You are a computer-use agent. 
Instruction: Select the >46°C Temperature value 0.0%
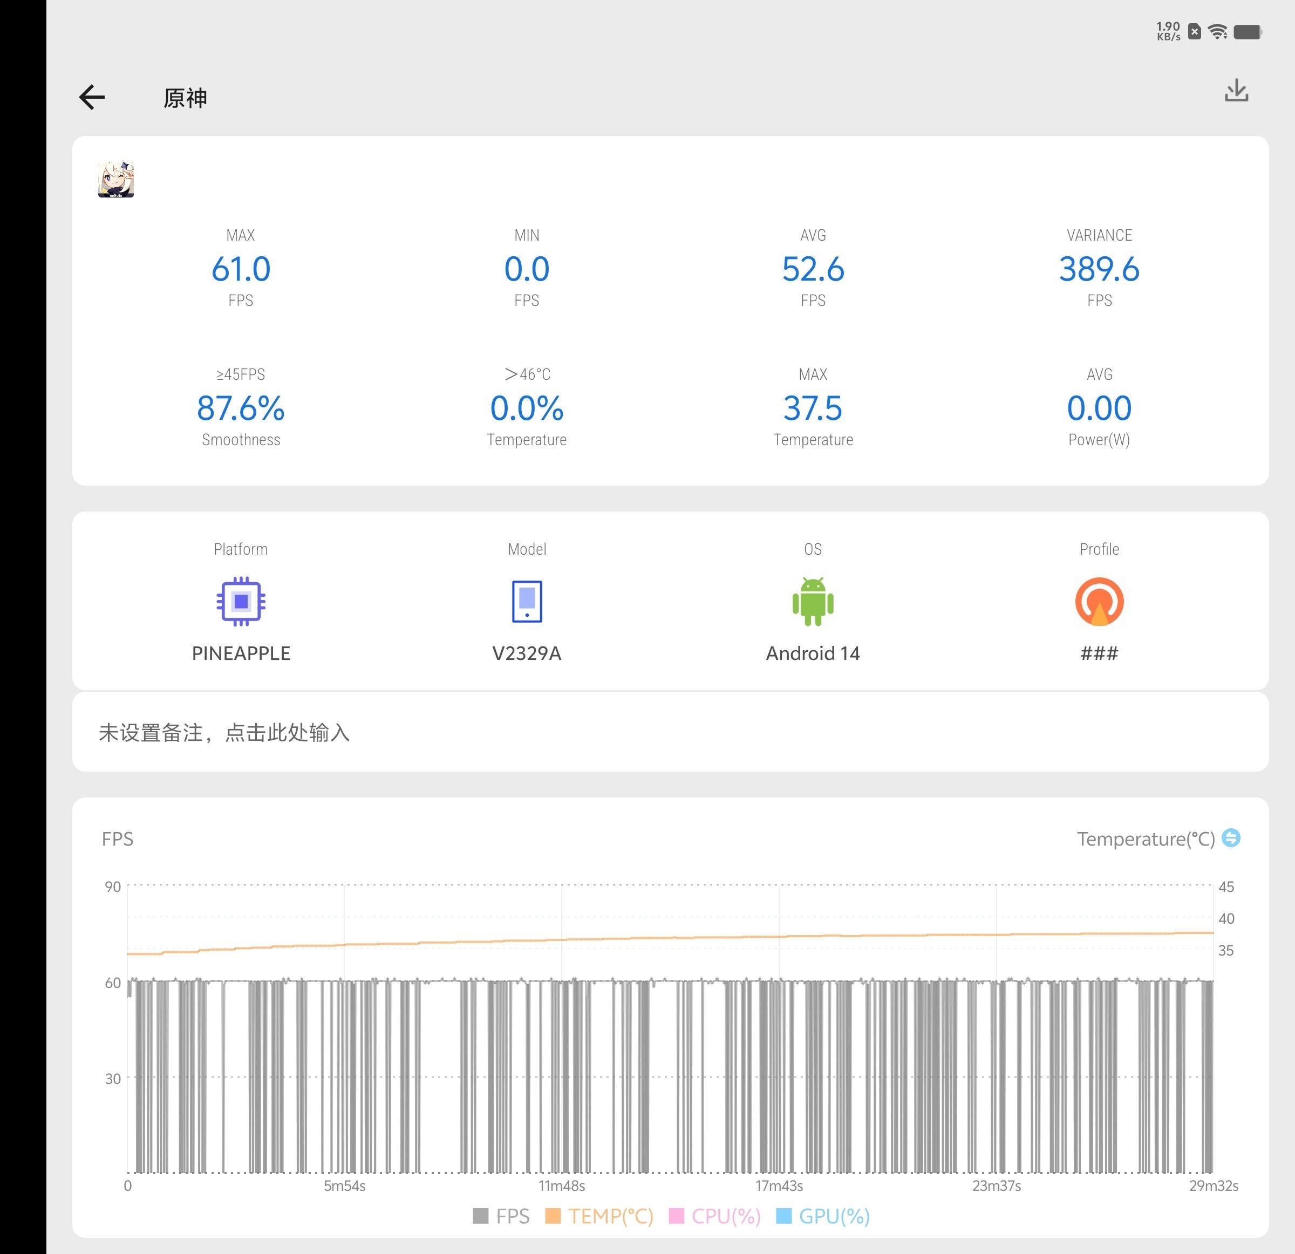[527, 408]
